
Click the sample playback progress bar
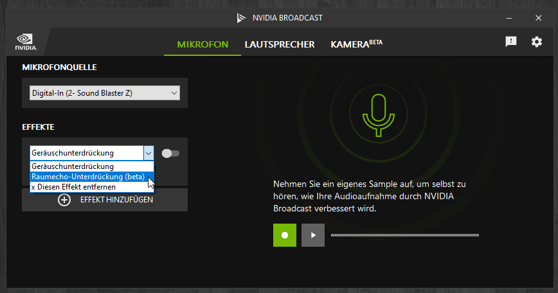pos(405,235)
